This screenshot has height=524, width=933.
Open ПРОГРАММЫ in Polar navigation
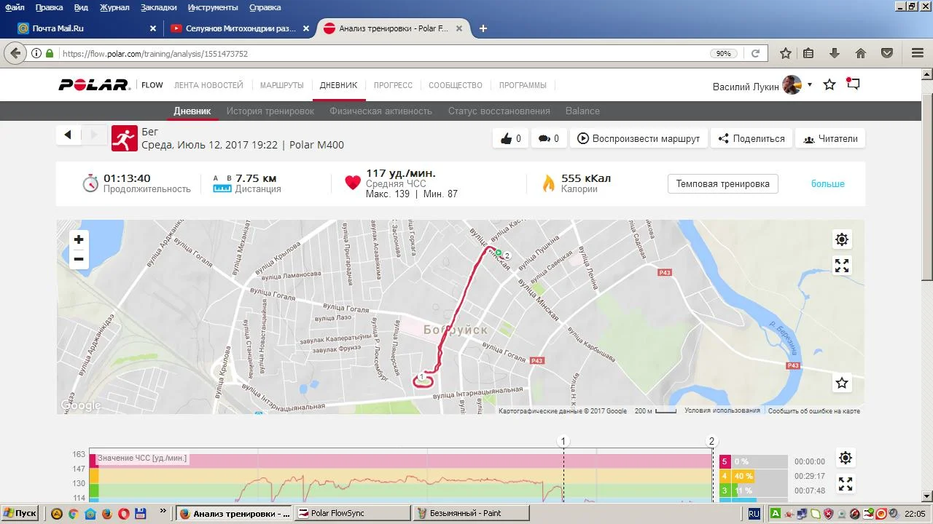(523, 85)
